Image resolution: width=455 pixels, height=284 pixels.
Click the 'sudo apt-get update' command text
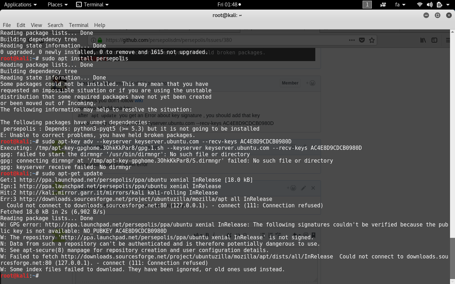72,174
